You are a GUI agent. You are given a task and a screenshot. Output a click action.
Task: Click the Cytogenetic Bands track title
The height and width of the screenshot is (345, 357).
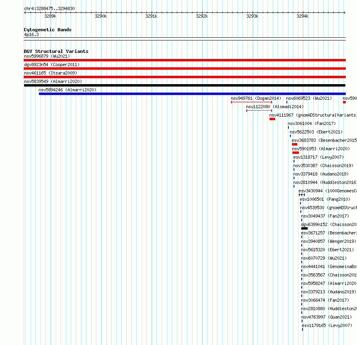(x=48, y=30)
